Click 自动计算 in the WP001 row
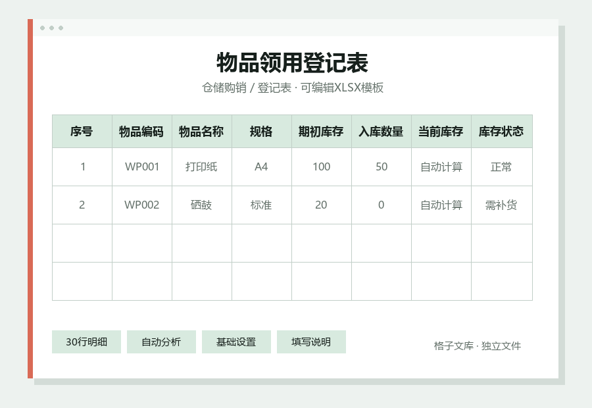592x408 pixels. (441, 166)
